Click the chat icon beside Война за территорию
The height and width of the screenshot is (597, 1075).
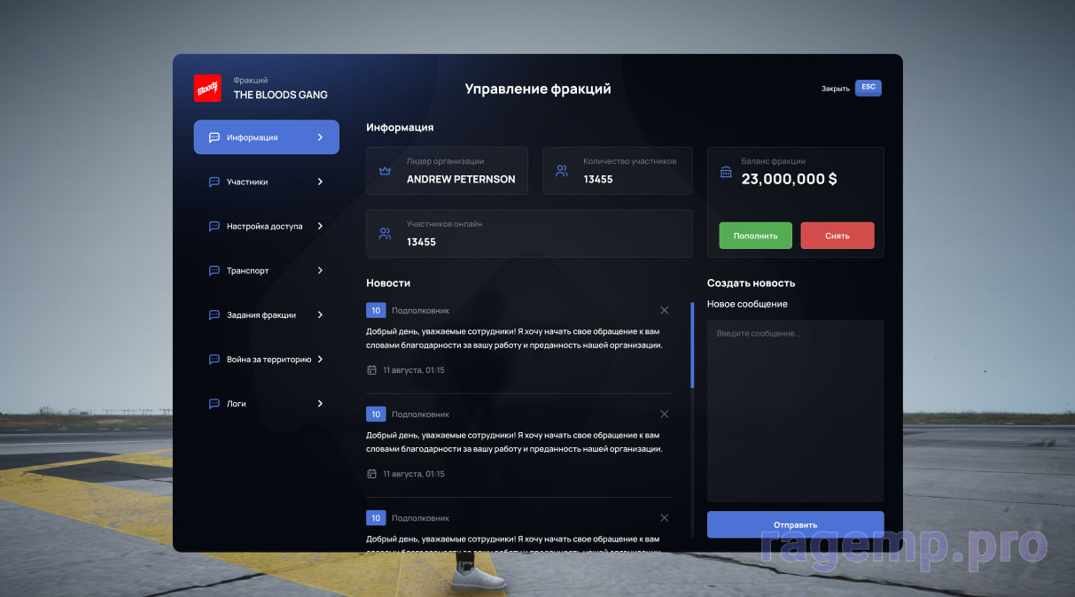[214, 359]
